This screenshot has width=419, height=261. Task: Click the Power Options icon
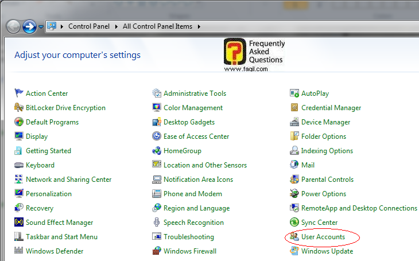pyautogui.click(x=294, y=194)
